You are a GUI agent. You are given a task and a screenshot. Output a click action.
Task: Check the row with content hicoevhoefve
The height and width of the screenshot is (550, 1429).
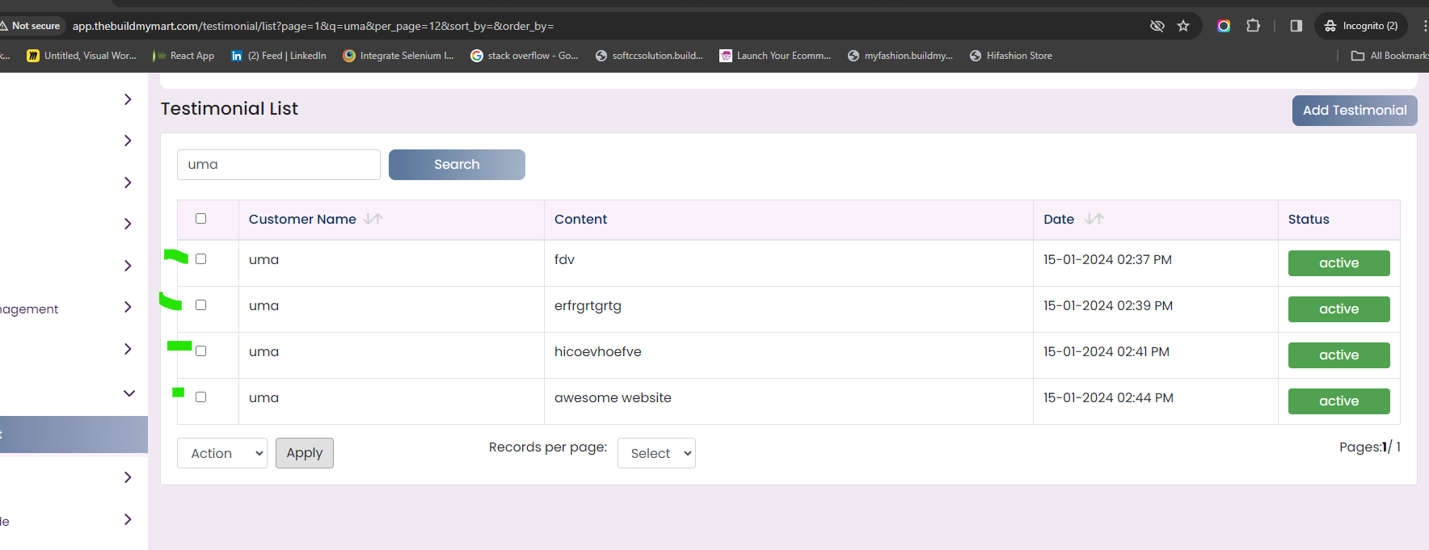pyautogui.click(x=201, y=351)
